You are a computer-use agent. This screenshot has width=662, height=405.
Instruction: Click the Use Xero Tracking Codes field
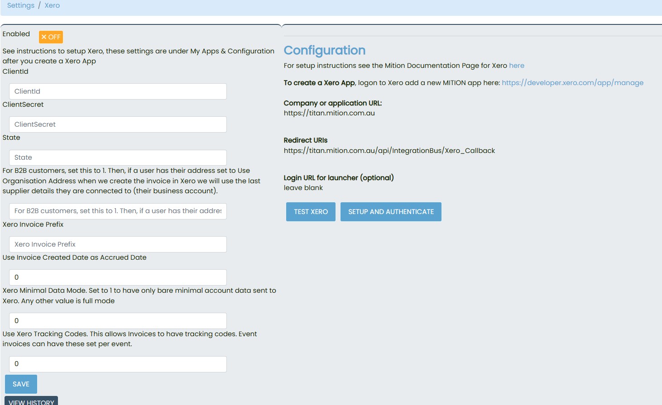tap(118, 364)
